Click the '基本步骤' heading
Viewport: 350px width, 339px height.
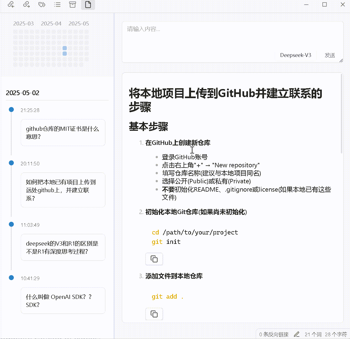pyautogui.click(x=148, y=127)
